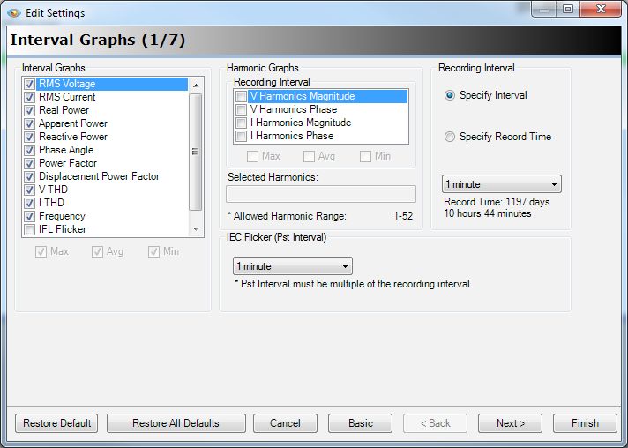Image resolution: width=628 pixels, height=448 pixels.
Task: Toggle the Phase Angle checkbox
Action: click(x=29, y=150)
